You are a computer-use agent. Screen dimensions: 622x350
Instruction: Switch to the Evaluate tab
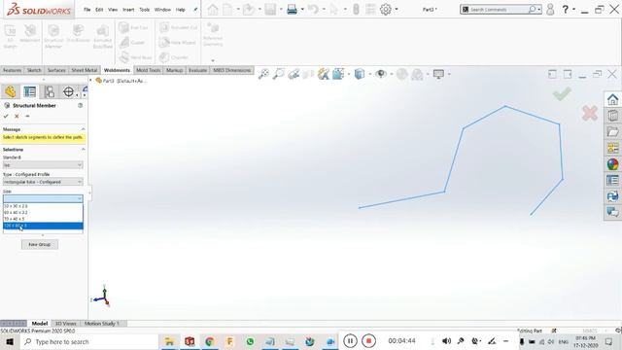(x=197, y=70)
